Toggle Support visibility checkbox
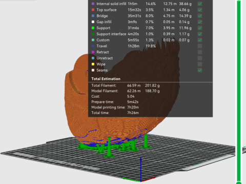246x184 pixels. pos(200,28)
